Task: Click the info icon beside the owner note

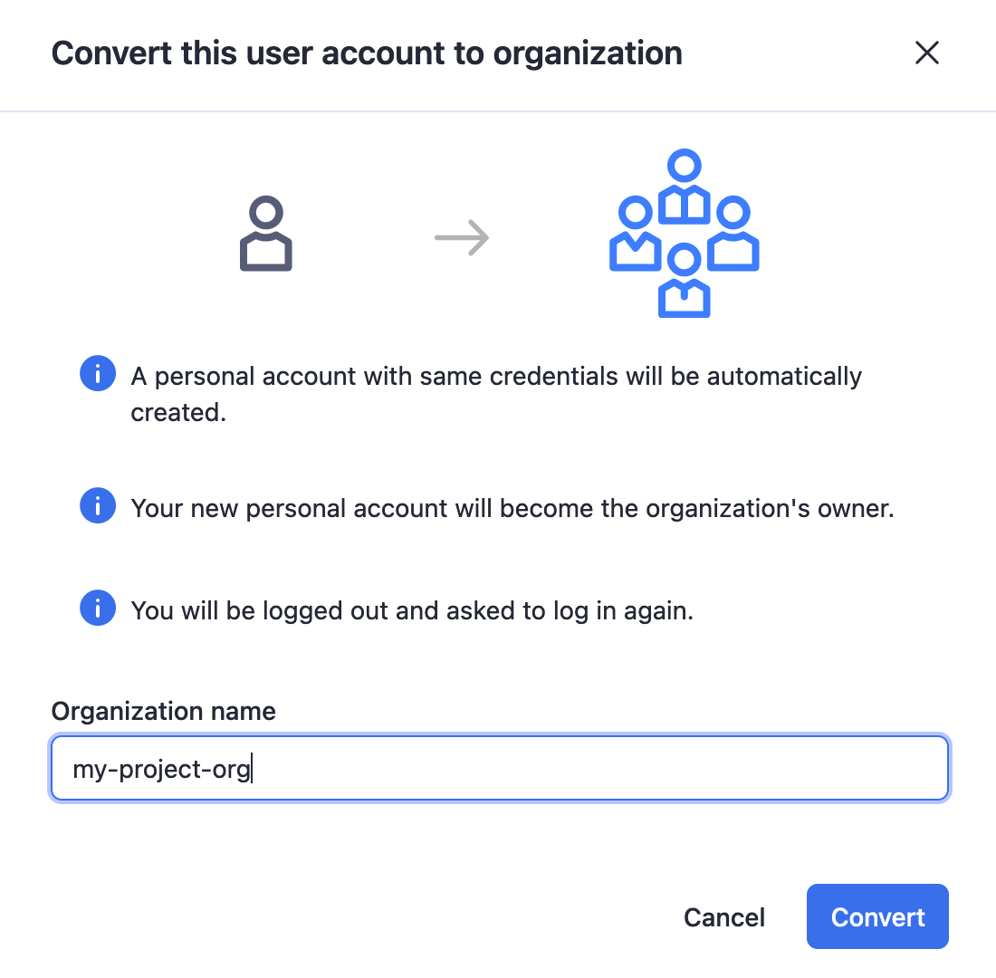Action: 97,505
